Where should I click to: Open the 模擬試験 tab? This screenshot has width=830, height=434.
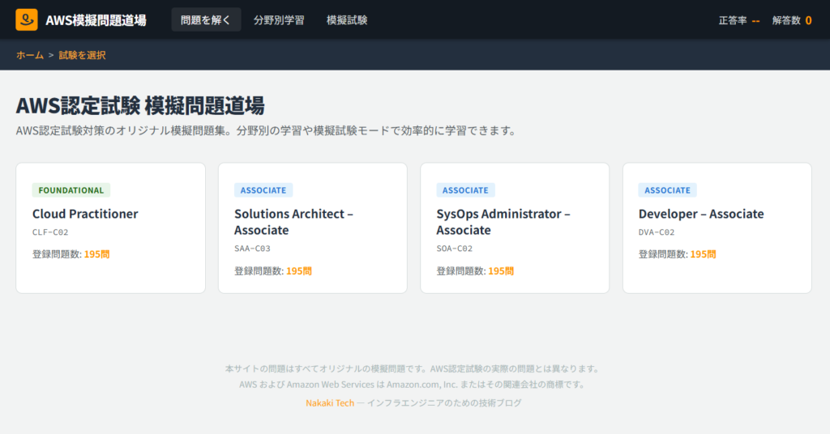(347, 20)
